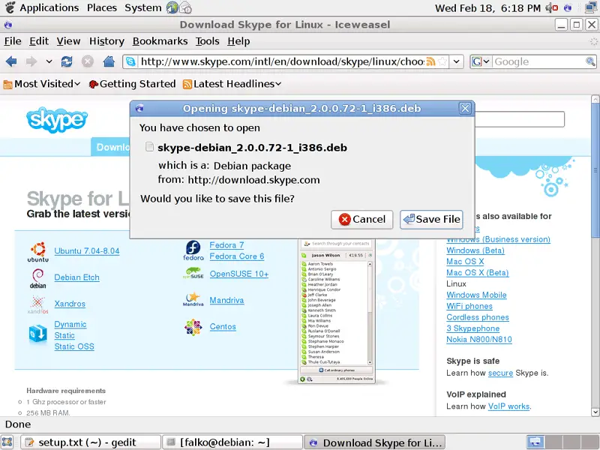Click in the address bar URL field

click(282, 61)
